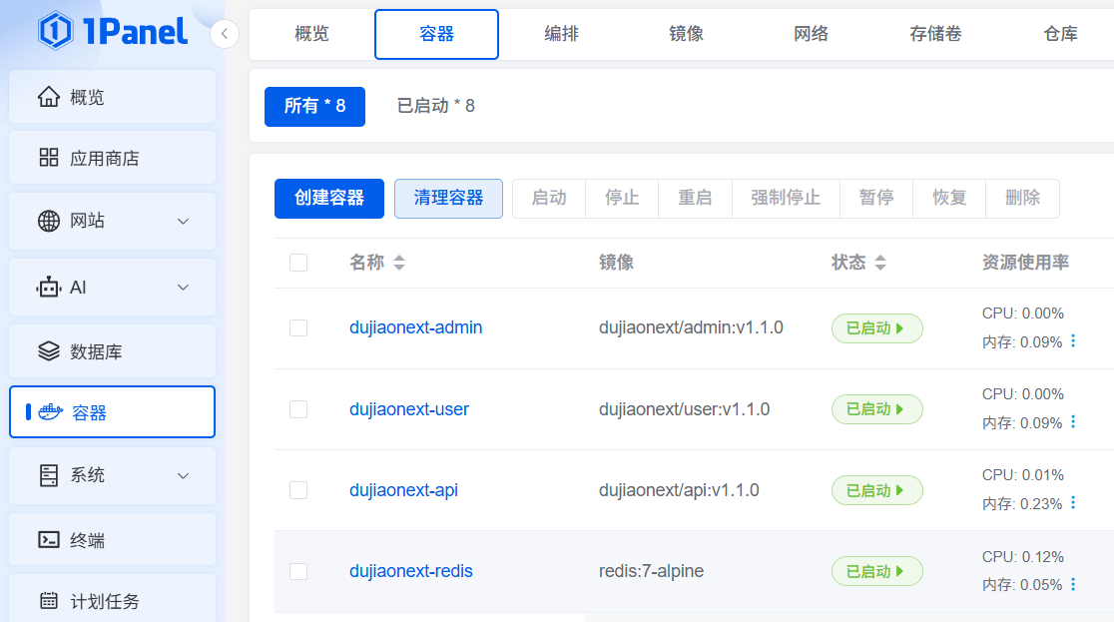Expand the 系统 sidebar menu
The height and width of the screenshot is (622, 1114).
(183, 475)
